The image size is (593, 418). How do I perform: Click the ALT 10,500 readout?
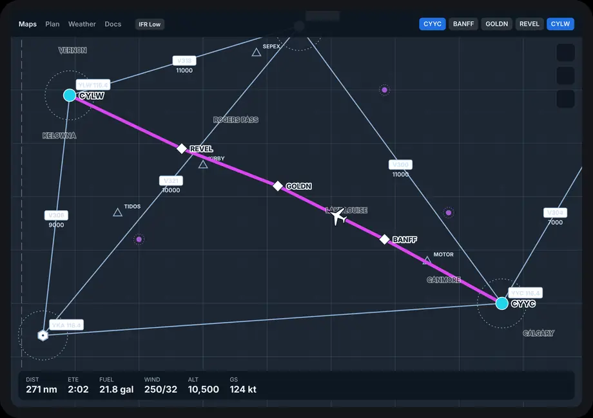[x=204, y=385]
